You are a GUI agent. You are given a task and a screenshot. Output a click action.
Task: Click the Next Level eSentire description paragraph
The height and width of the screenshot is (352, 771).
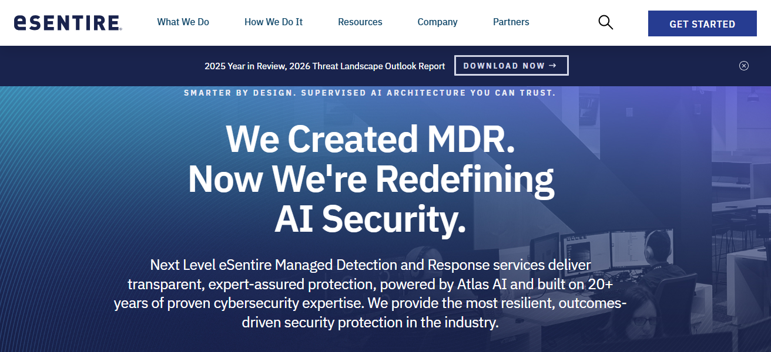pos(370,293)
